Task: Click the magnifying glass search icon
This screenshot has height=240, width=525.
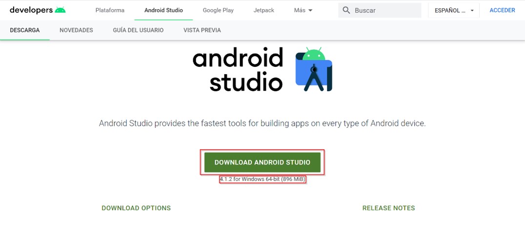Action: pos(346,10)
